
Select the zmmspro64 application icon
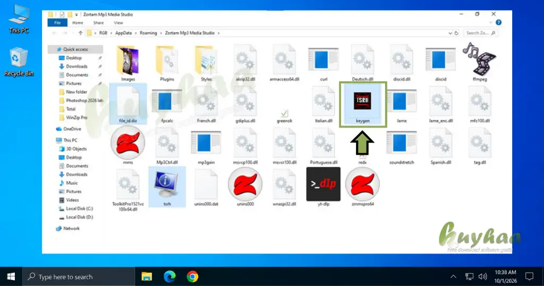[x=362, y=184]
